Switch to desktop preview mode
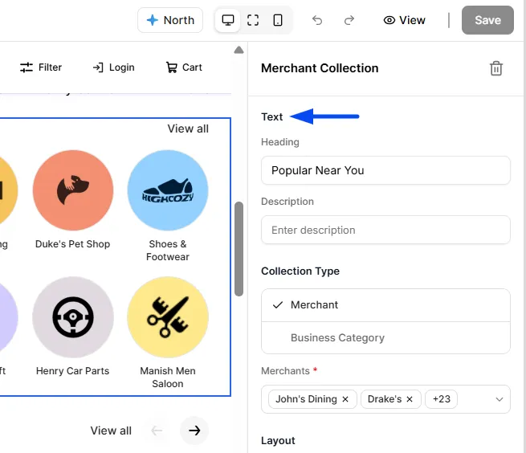Screen dimensions: 526x453 coord(228,20)
